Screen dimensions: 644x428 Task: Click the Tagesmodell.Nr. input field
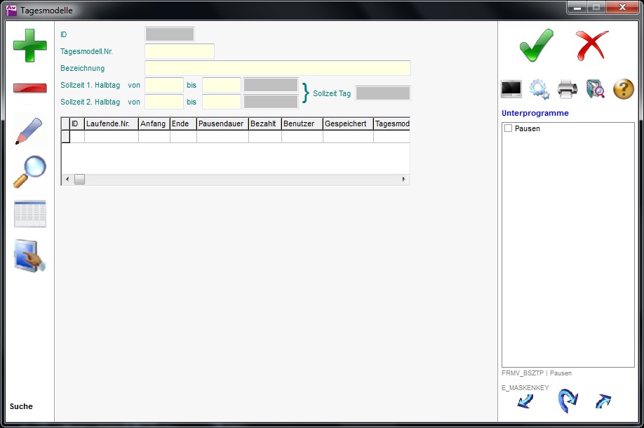tap(180, 51)
